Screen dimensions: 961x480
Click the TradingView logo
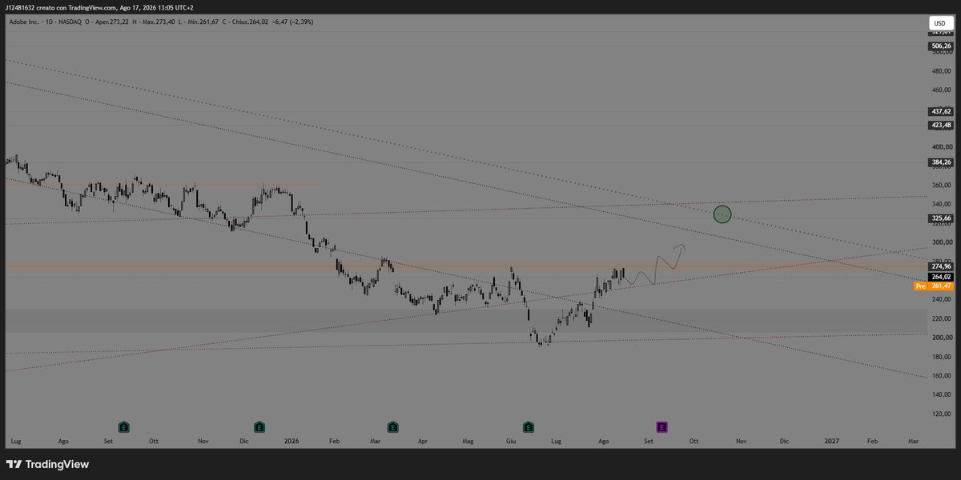coord(47,464)
